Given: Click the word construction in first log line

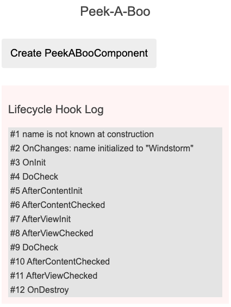Looking at the screenshot, I should [x=130, y=134].
